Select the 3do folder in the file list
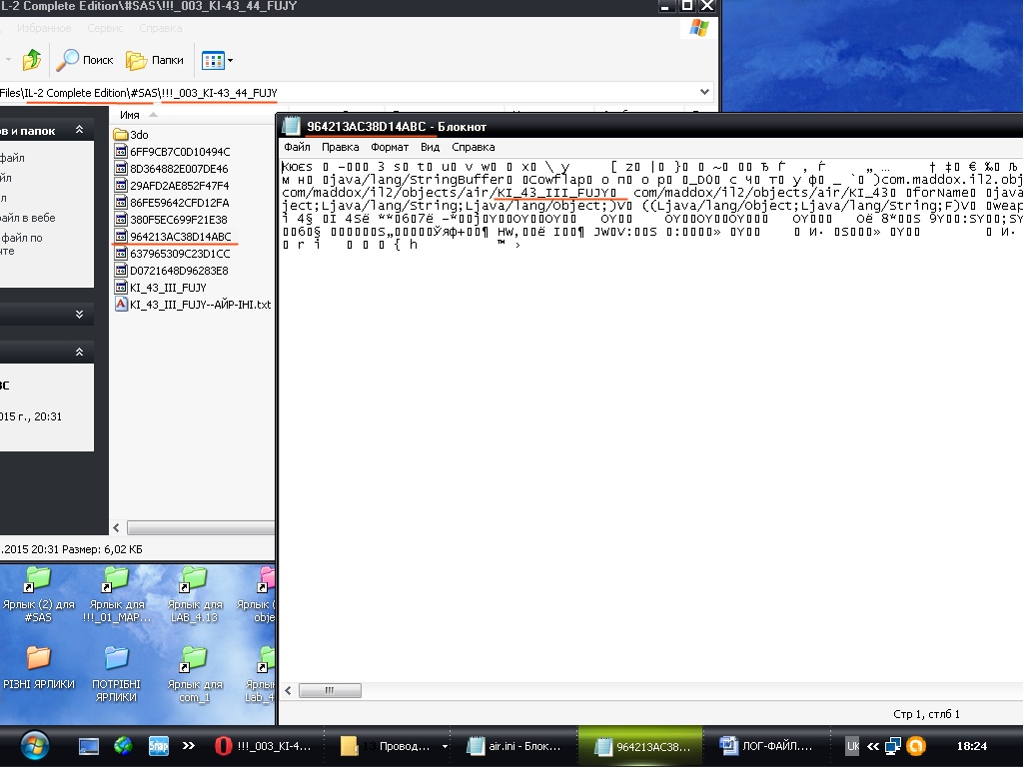Screen dimensions: 1023x767 pos(131,135)
